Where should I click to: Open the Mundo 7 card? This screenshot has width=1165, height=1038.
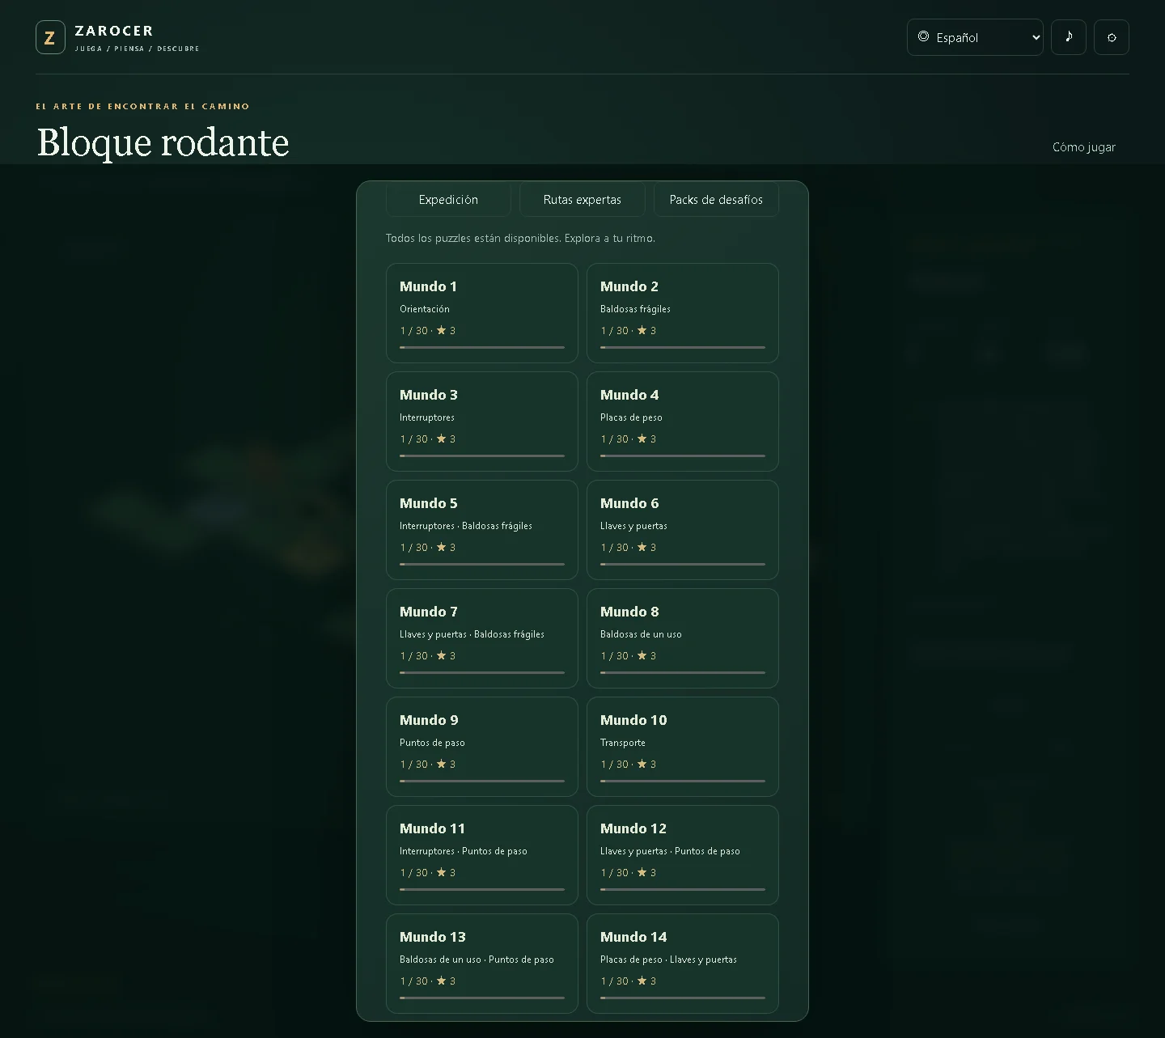click(x=482, y=638)
